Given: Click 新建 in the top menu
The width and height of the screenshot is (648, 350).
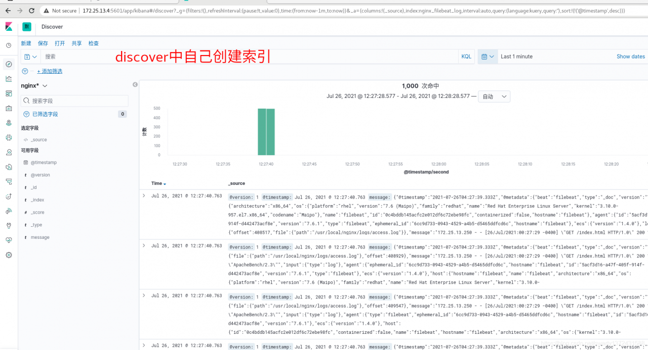Looking at the screenshot, I should (26, 43).
